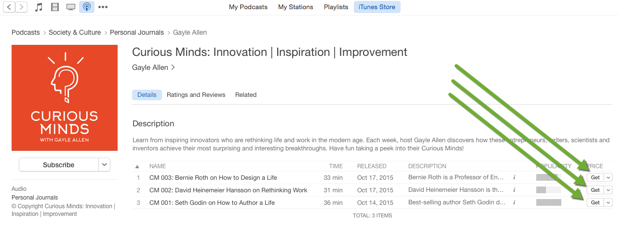Go forward with the right arrow button
The height and width of the screenshot is (227, 618).
tap(22, 7)
